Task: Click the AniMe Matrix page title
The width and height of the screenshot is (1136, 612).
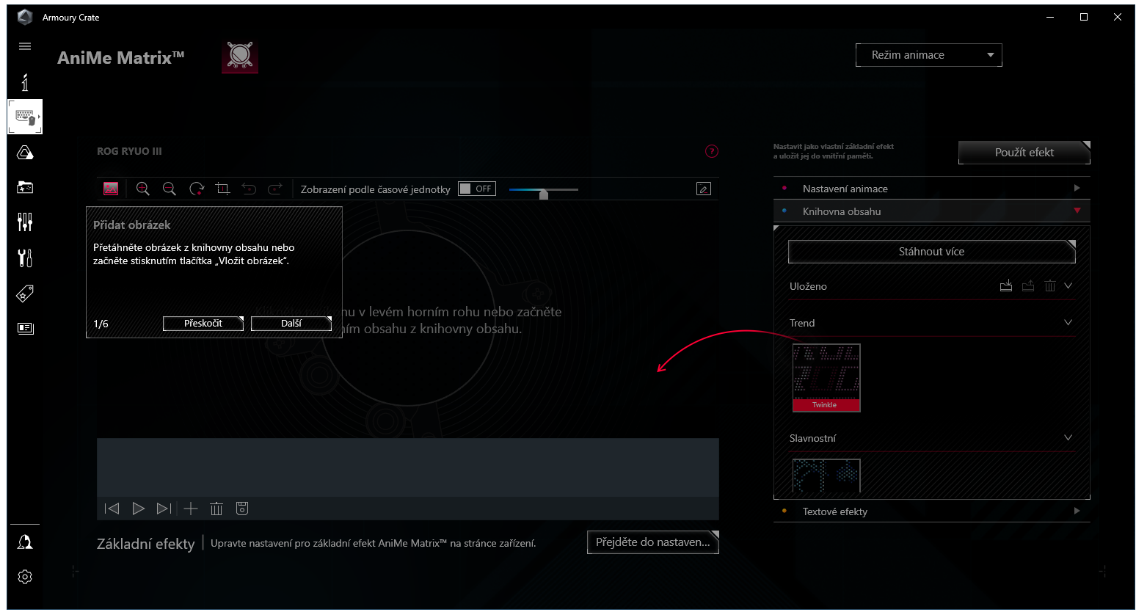Action: point(121,57)
